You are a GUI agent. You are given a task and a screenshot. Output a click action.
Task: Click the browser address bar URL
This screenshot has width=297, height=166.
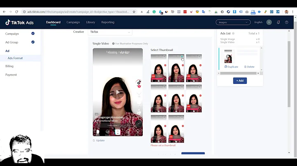pos(78,12)
